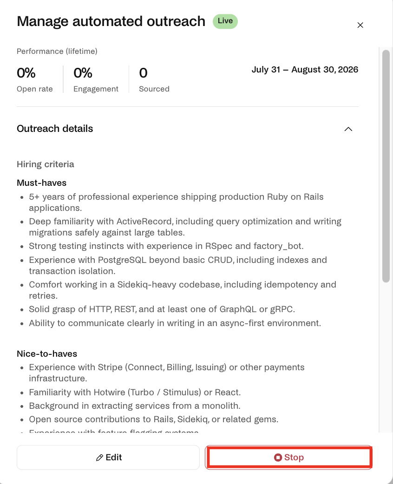393x484 pixels.
Task: Click the Must-haves subheading
Action: pyautogui.click(x=41, y=183)
